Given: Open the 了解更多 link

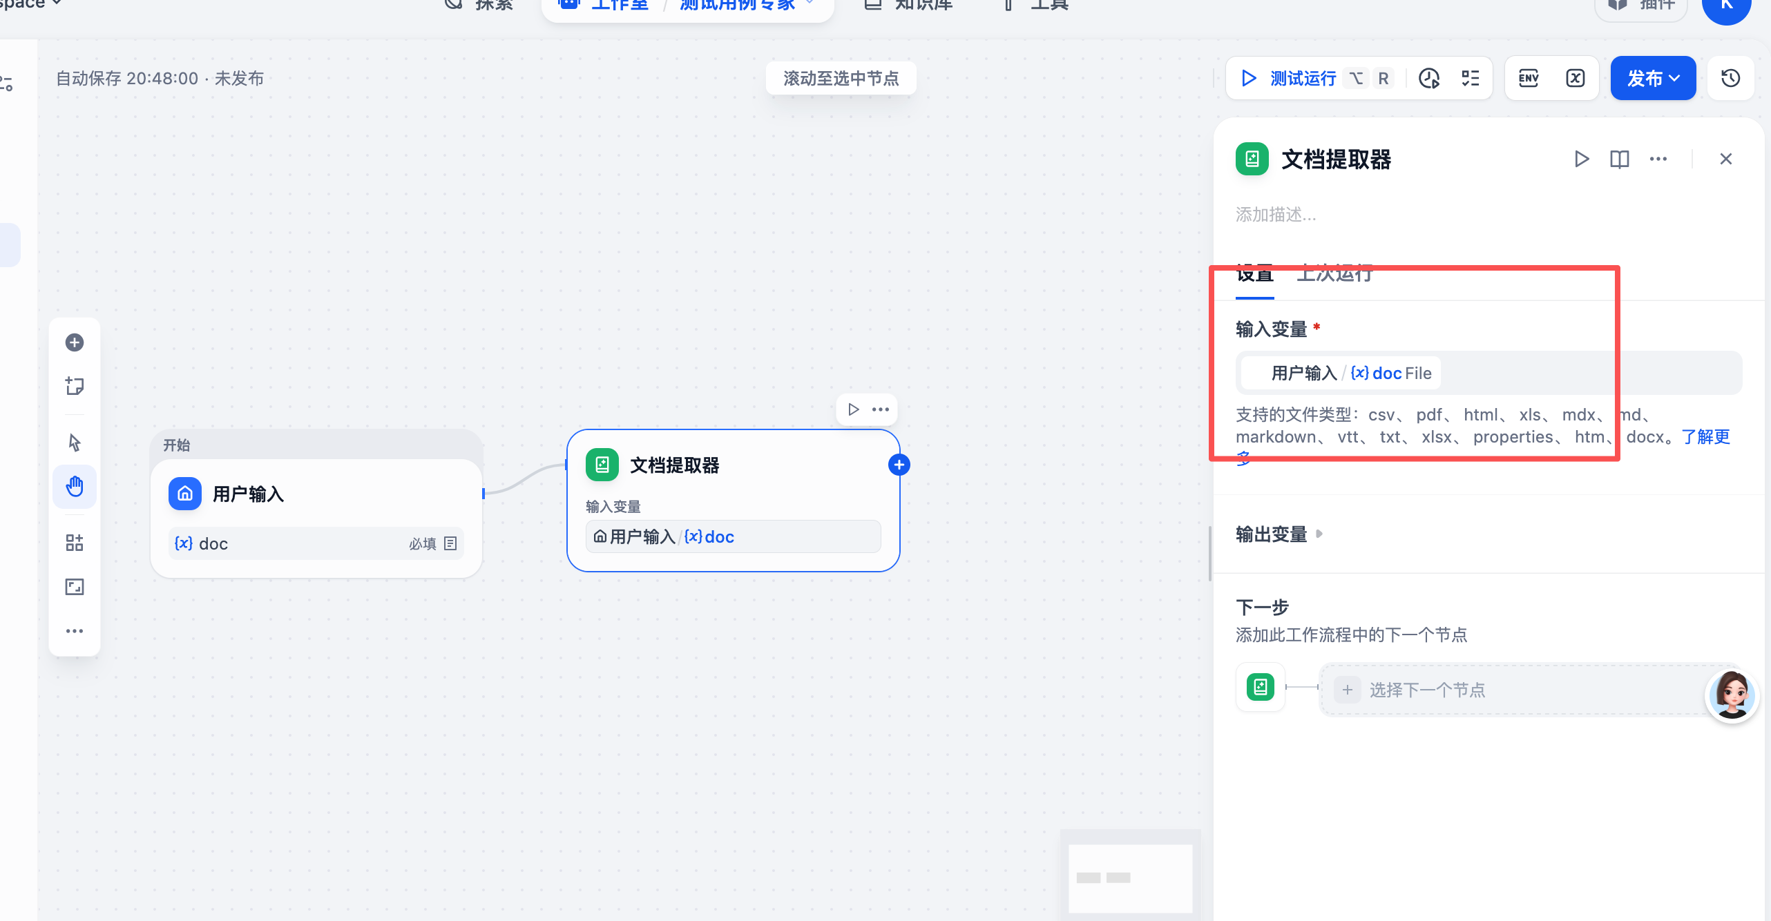Looking at the screenshot, I should tap(1705, 437).
